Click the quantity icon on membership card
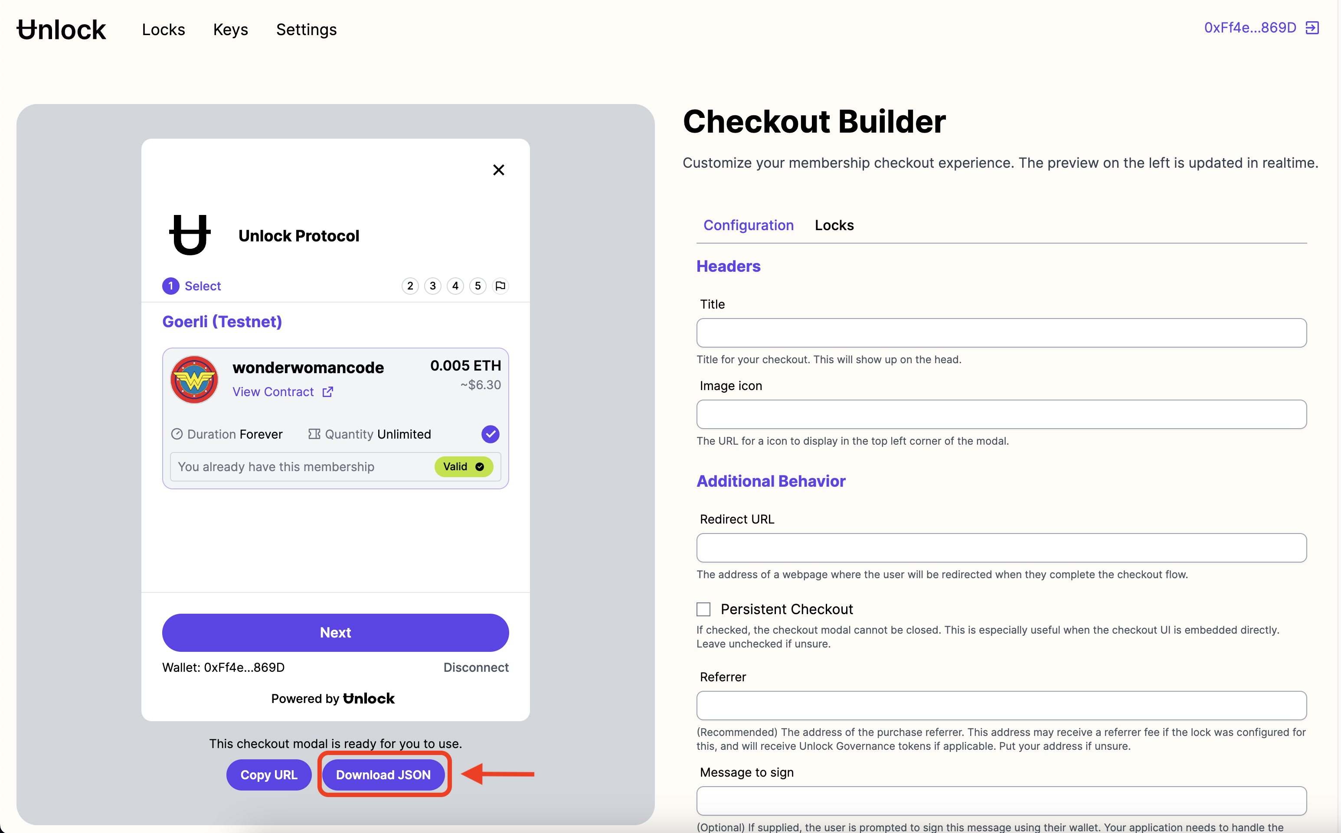Viewport: 1341px width, 833px height. click(313, 434)
